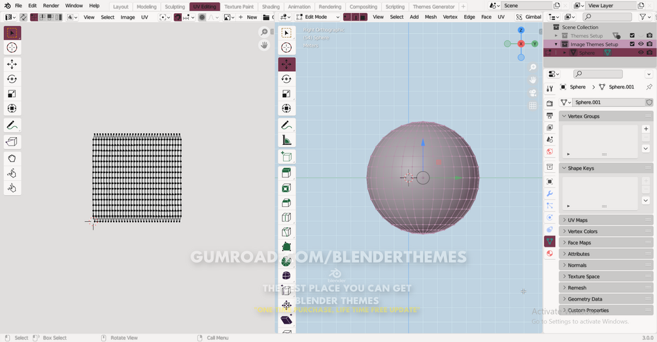Expand the UV Maps panel
Screen dimensions: 657x342
coord(606,220)
